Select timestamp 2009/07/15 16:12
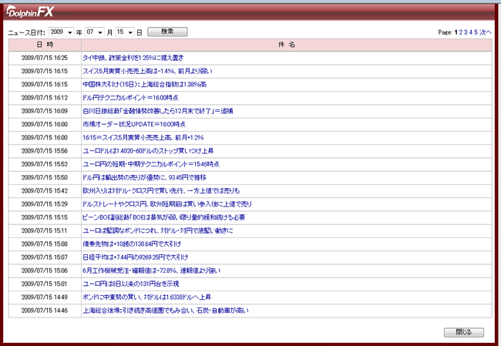Screen dimensions: 501x346 tap(45, 98)
